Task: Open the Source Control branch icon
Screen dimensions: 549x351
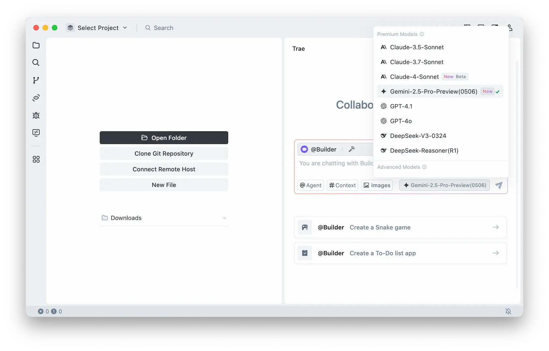Action: click(36, 80)
